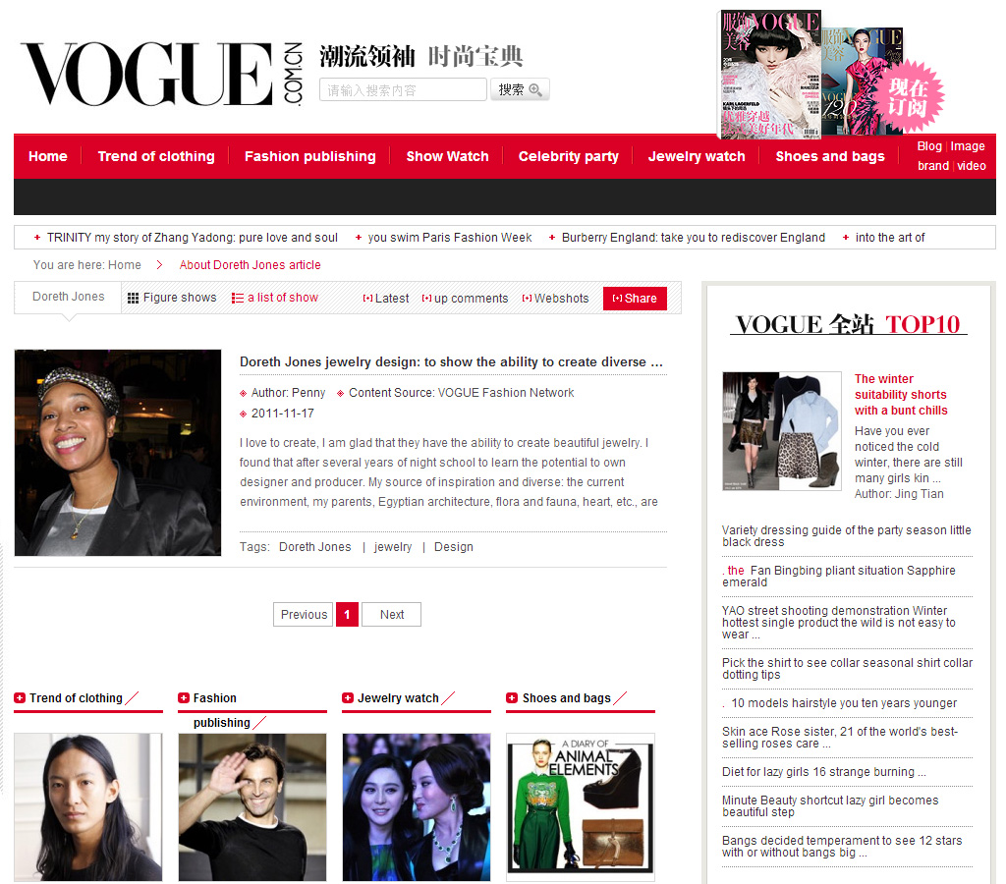Open YAO street shooting Winter article

tap(839, 623)
